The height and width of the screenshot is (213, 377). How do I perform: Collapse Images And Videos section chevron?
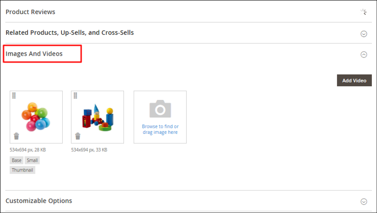coord(364,55)
